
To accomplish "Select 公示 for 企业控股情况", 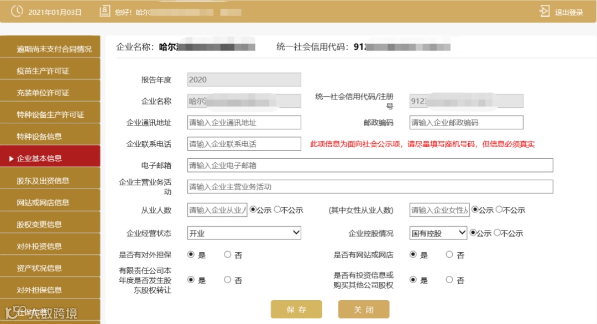I will tap(473, 233).
